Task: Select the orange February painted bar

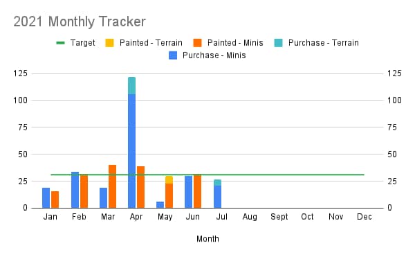Action: pos(84,191)
